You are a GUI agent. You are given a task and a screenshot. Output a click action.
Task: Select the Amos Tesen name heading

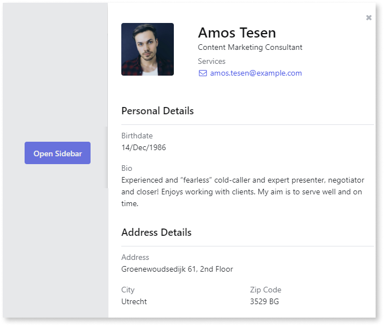point(237,32)
